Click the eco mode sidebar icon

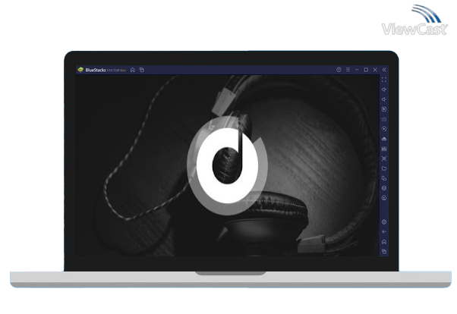tap(384, 198)
